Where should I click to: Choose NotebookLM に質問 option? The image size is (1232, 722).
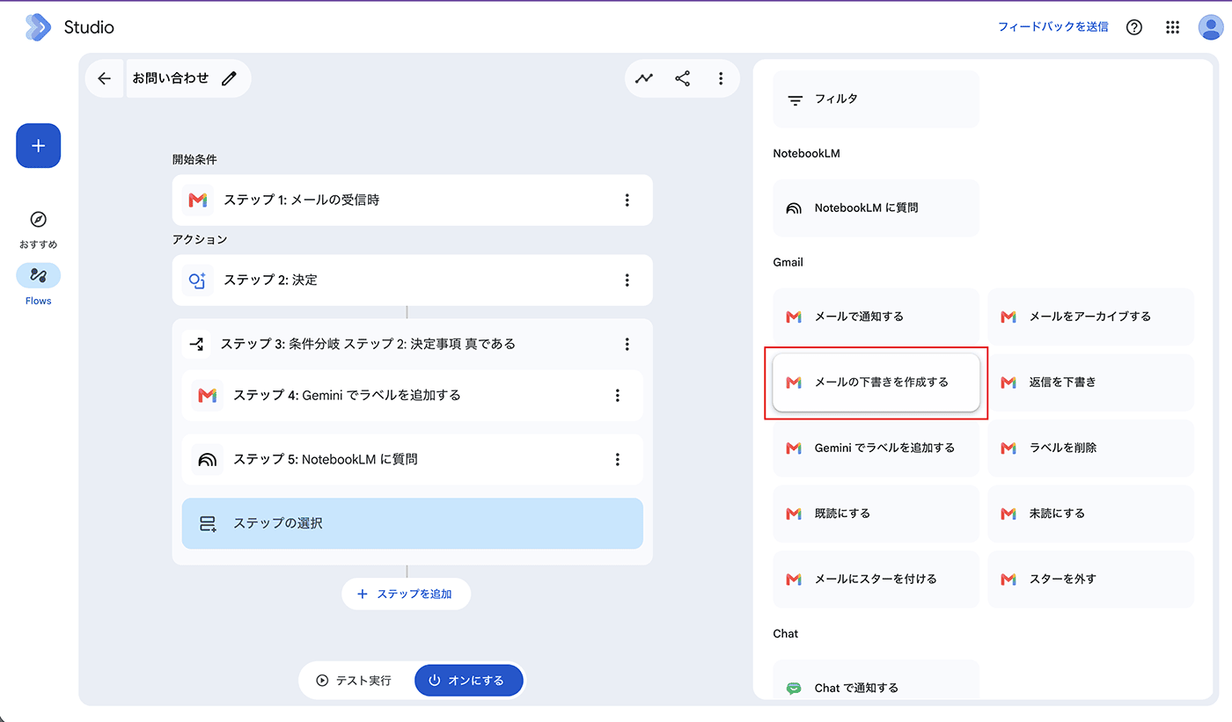coord(876,208)
